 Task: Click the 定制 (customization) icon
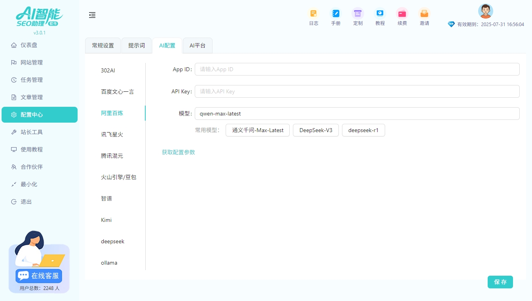[358, 16]
